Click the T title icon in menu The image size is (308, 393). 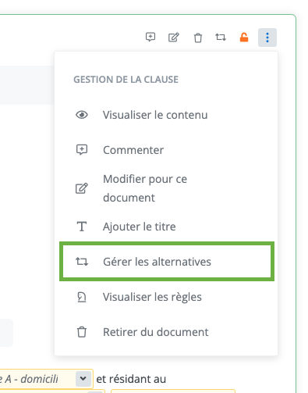click(82, 227)
